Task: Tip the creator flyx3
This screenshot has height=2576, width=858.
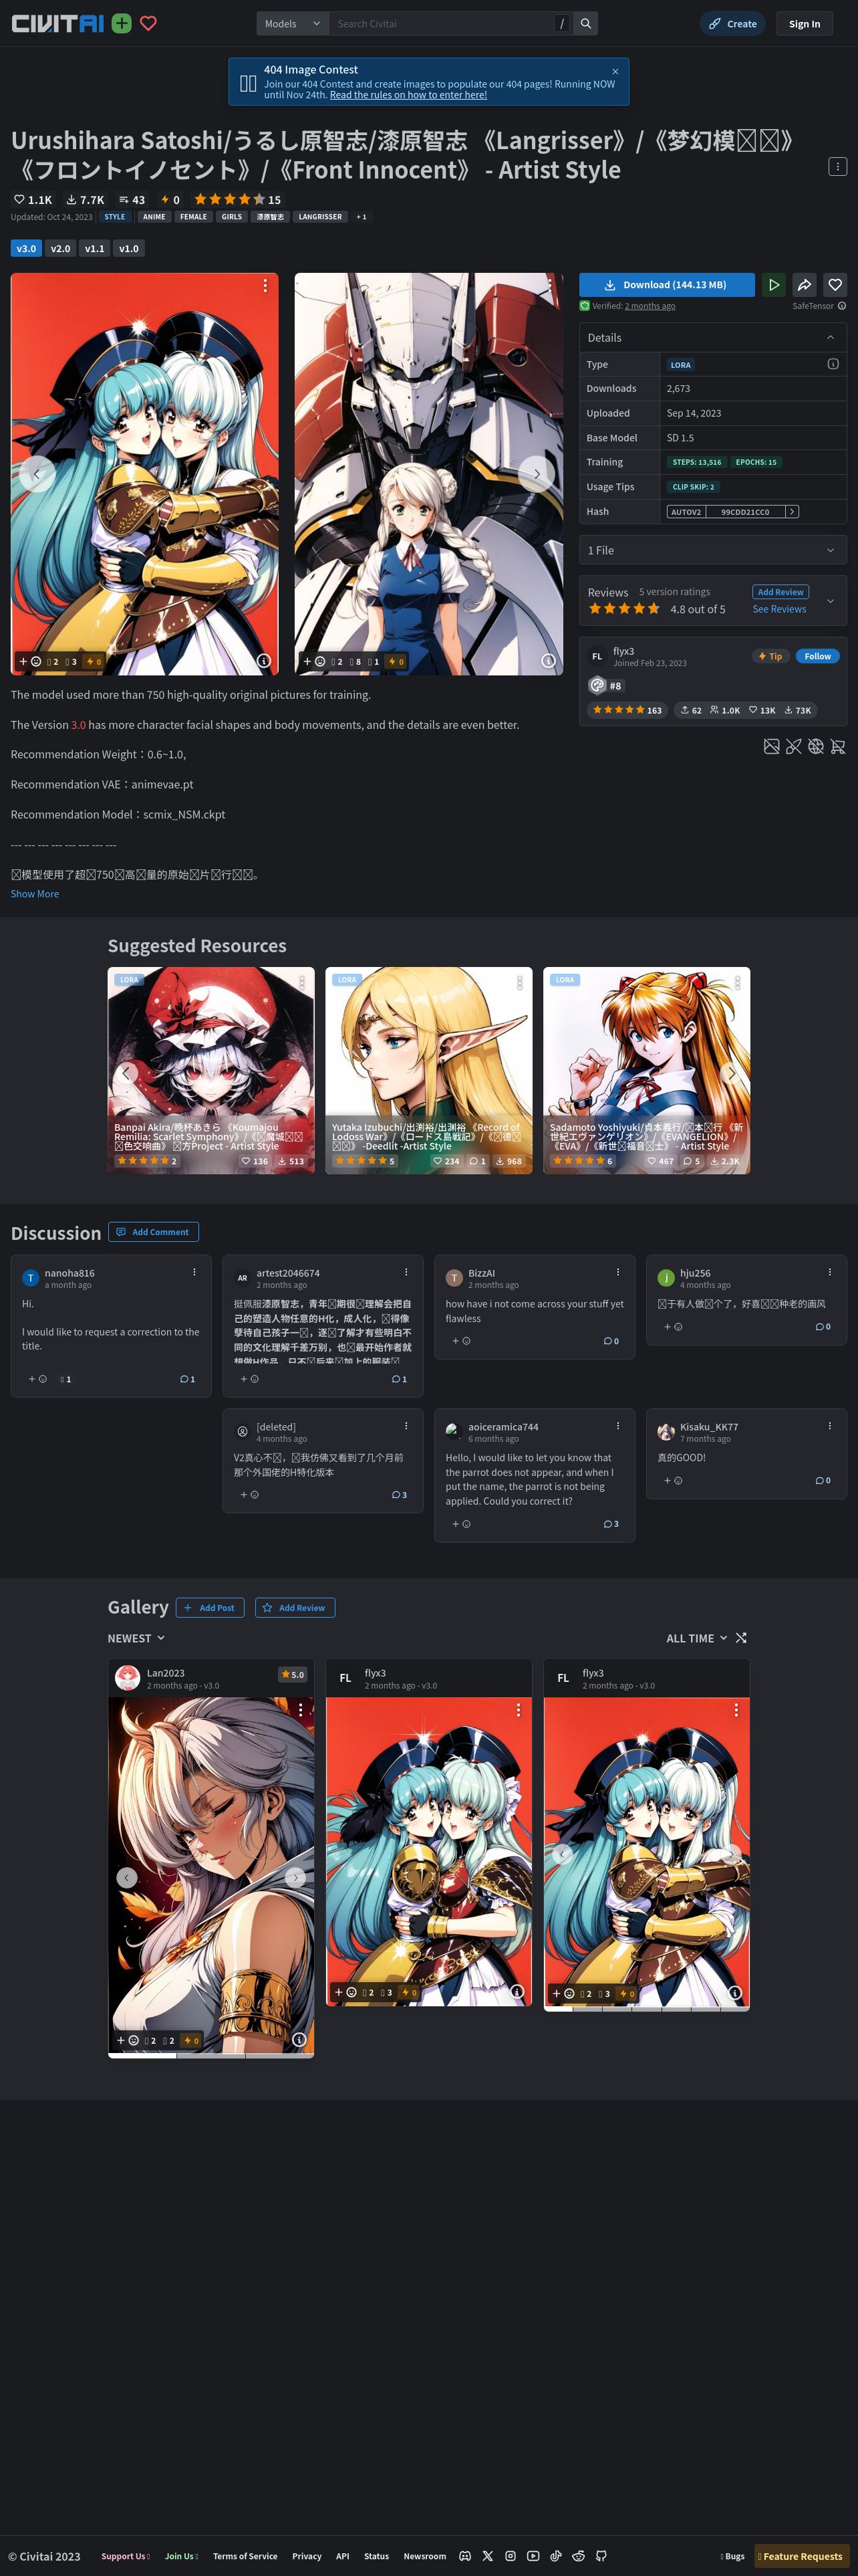Action: (x=770, y=656)
